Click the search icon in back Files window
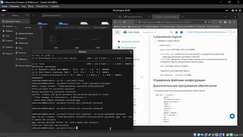Screen dimensions: 243x137 click(x=3, y=15)
